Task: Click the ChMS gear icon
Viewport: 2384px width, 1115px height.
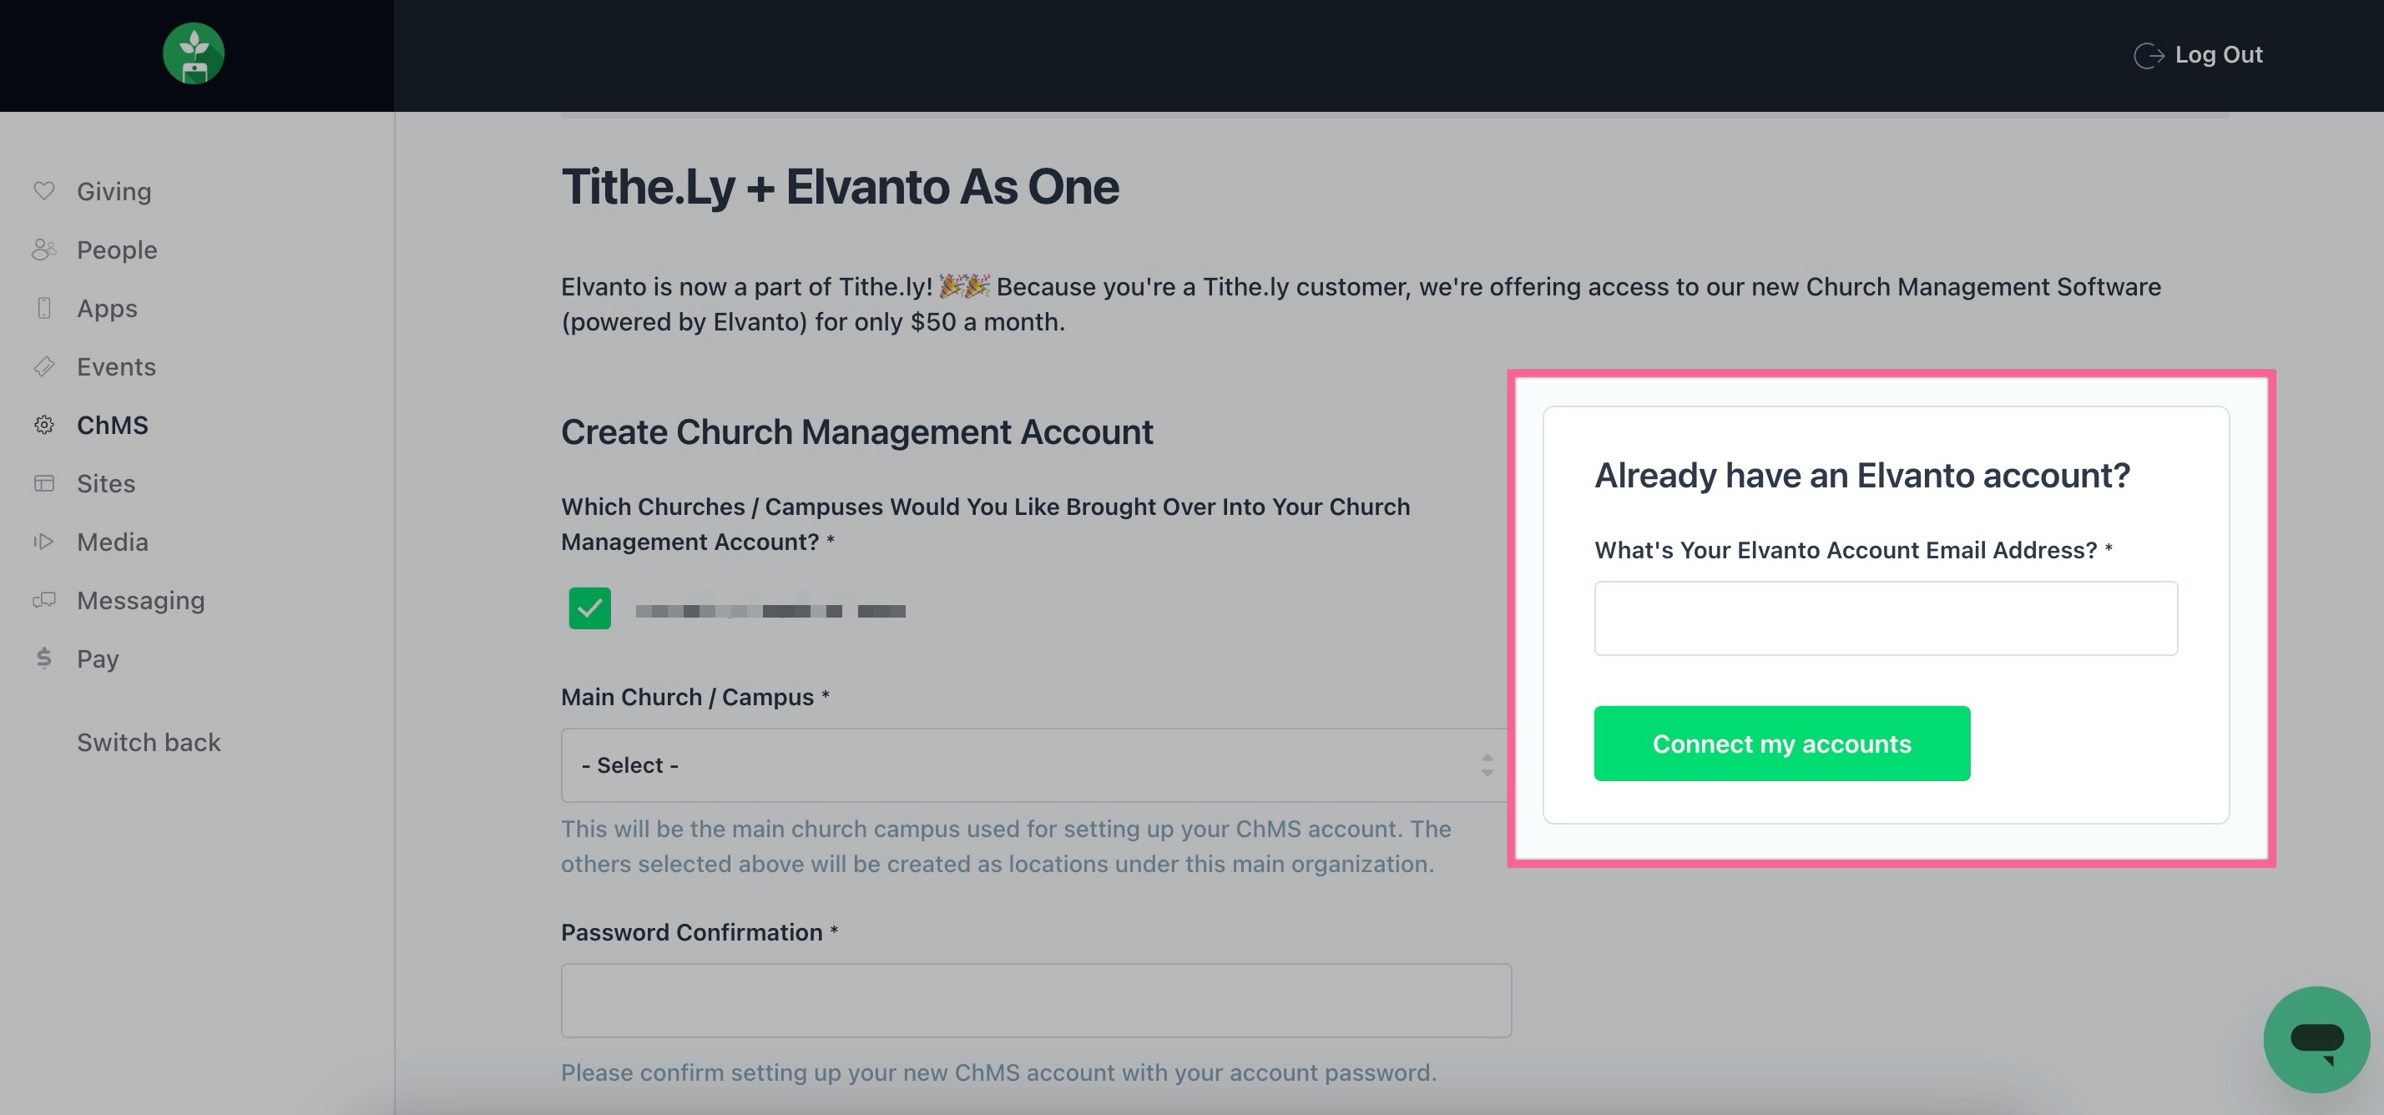Action: pos(43,425)
